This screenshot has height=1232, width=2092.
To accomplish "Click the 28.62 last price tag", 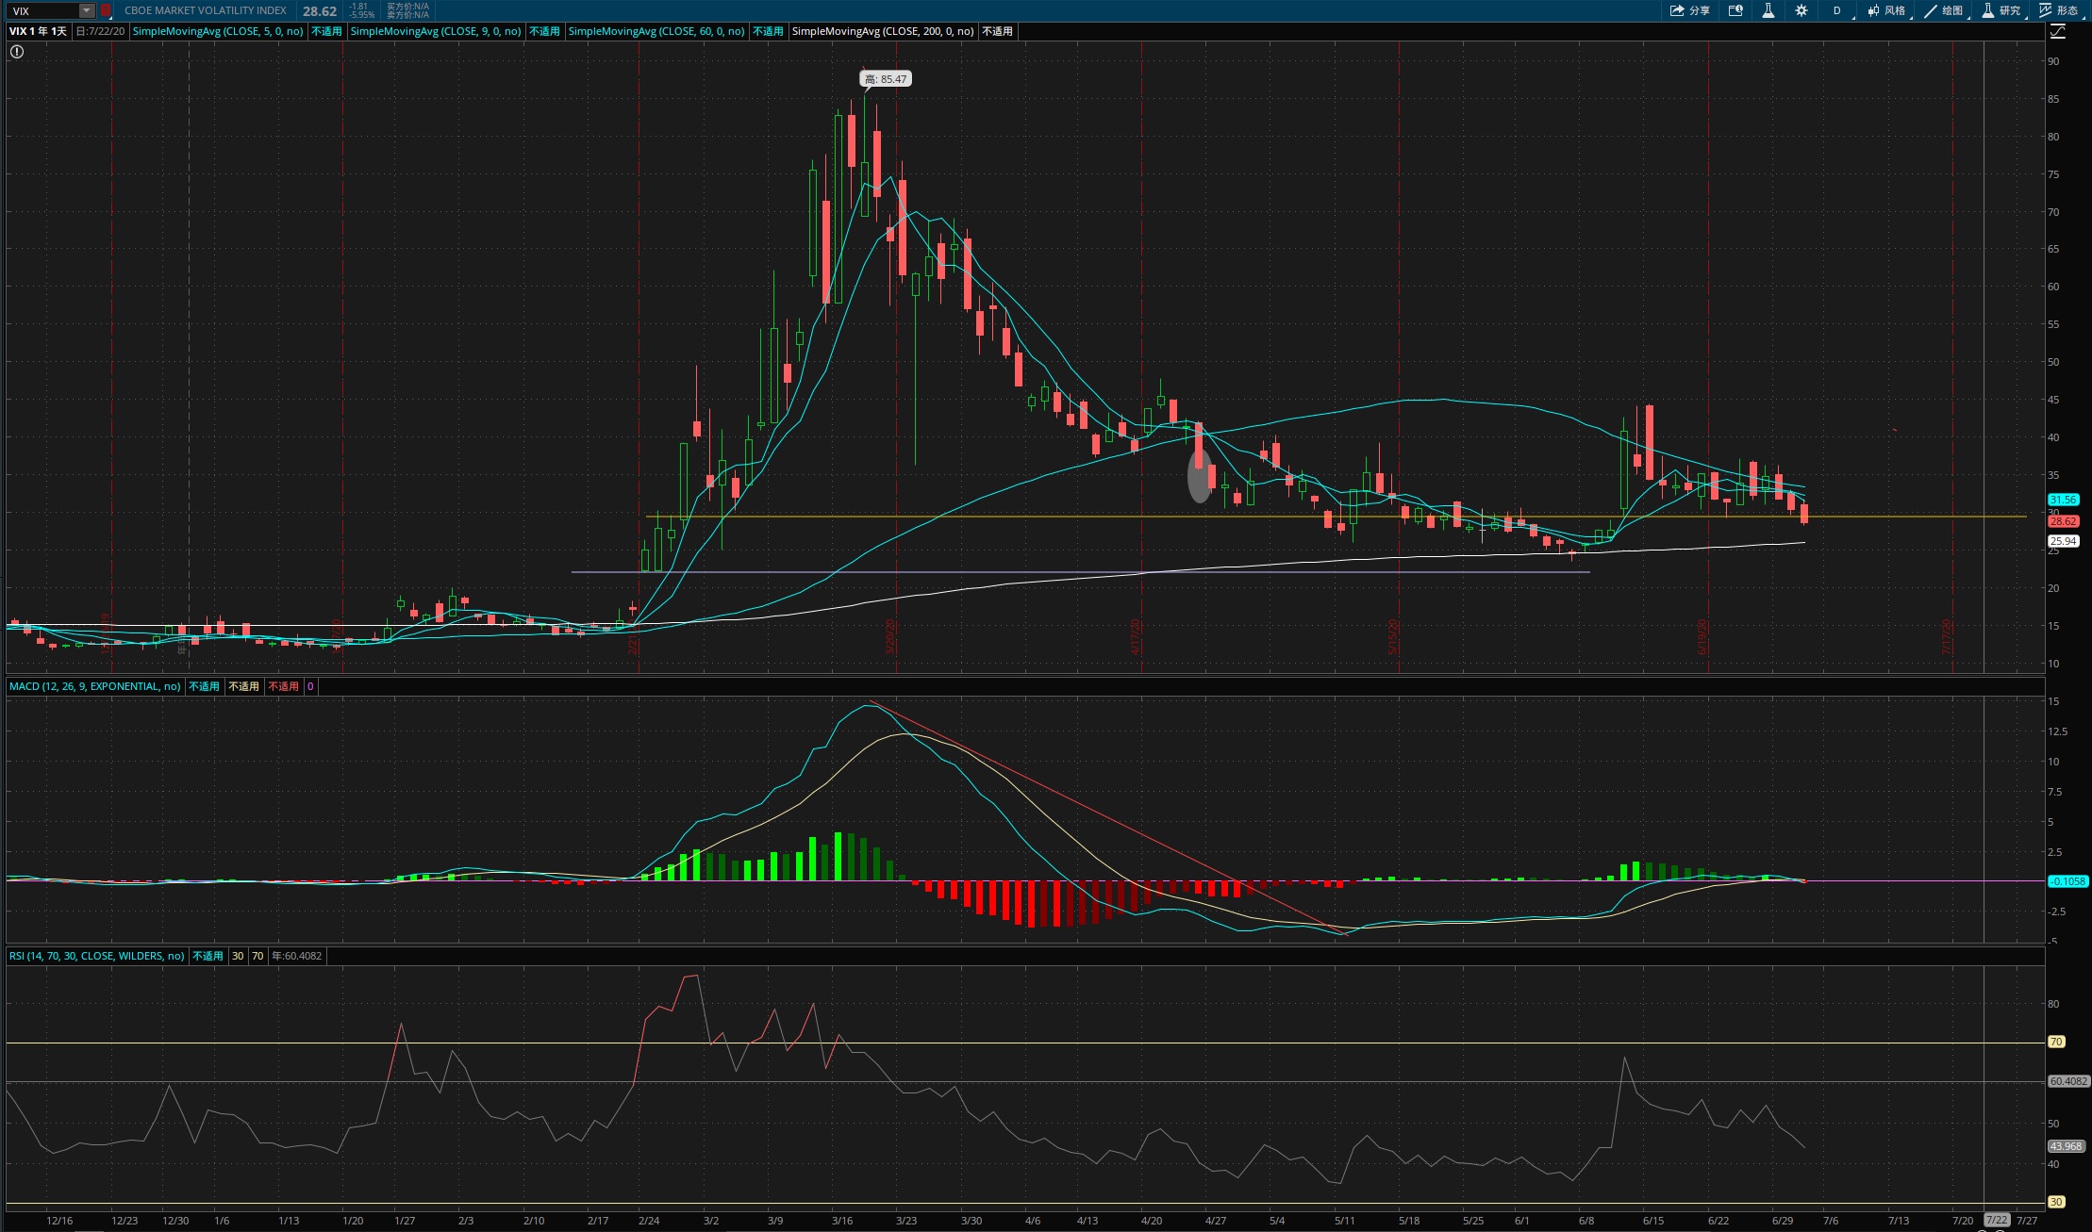I will [x=2063, y=521].
